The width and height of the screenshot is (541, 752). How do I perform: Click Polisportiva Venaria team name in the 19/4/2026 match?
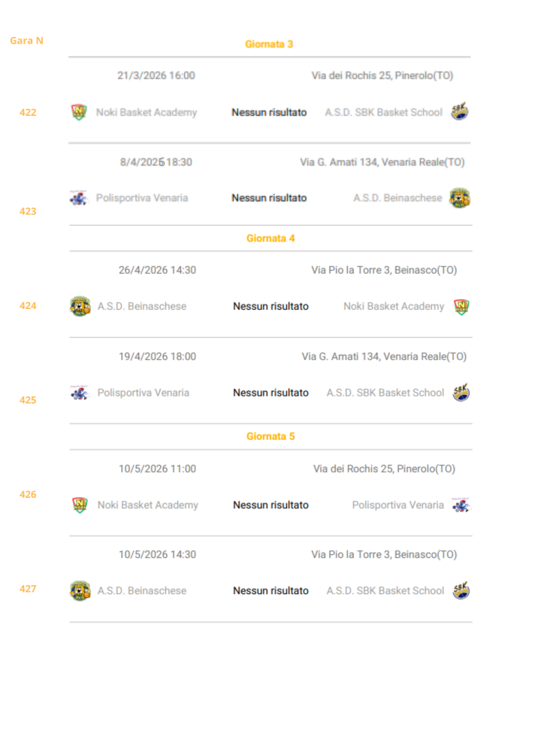pos(144,393)
